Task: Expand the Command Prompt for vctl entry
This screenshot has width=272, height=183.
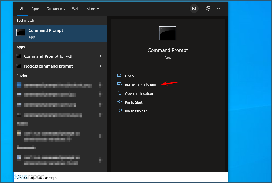Action: click(101, 56)
